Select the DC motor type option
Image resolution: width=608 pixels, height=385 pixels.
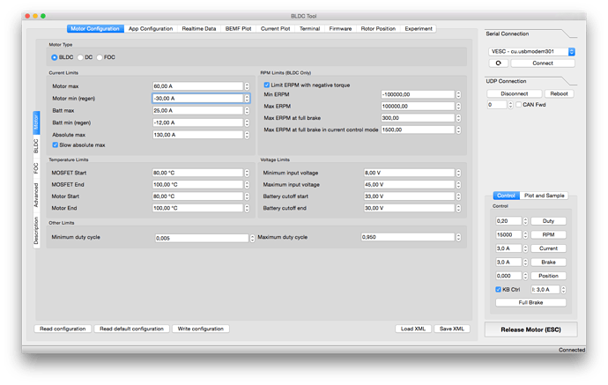[78, 57]
